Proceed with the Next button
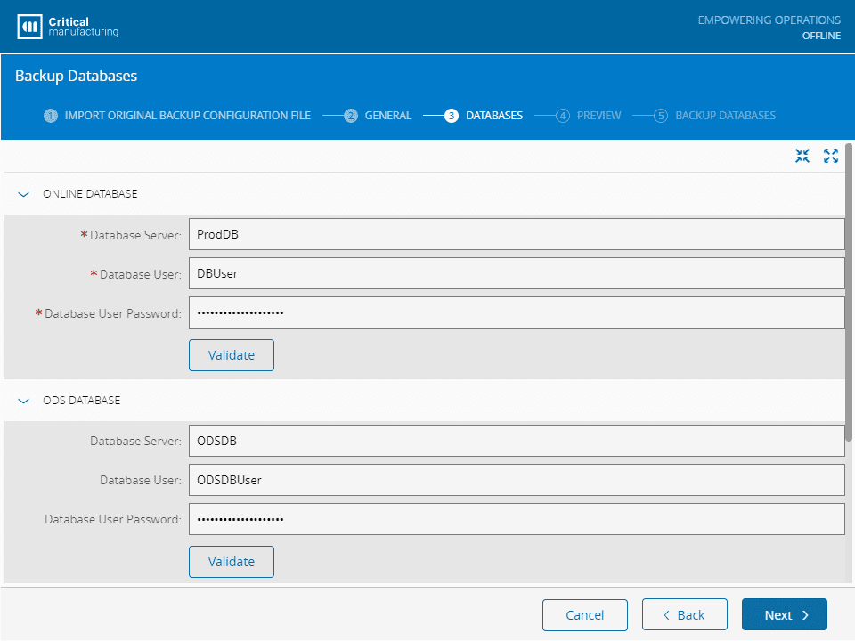Image resolution: width=855 pixels, height=641 pixels. [x=785, y=614]
